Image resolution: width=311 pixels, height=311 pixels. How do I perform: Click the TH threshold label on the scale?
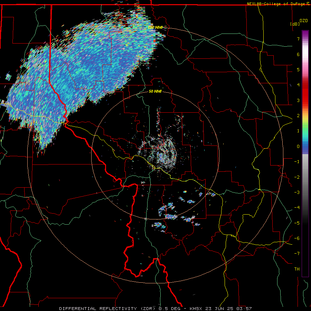pyautogui.click(x=297, y=269)
